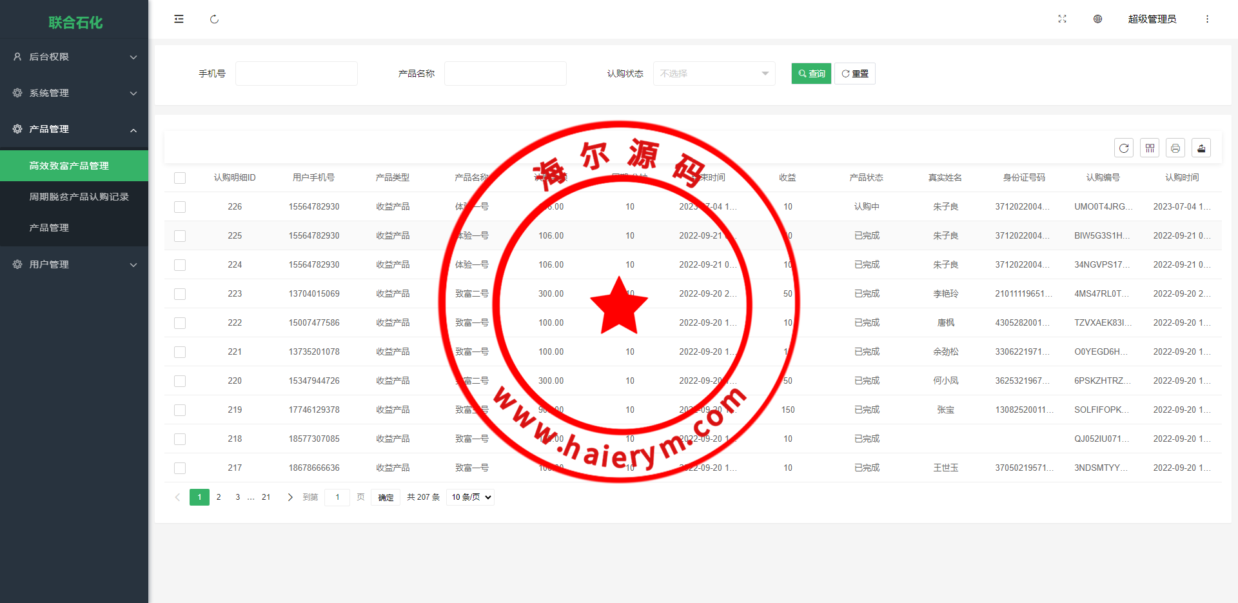The image size is (1238, 603).
Task: Tick the checkbox of record 223
Action: 180,293
